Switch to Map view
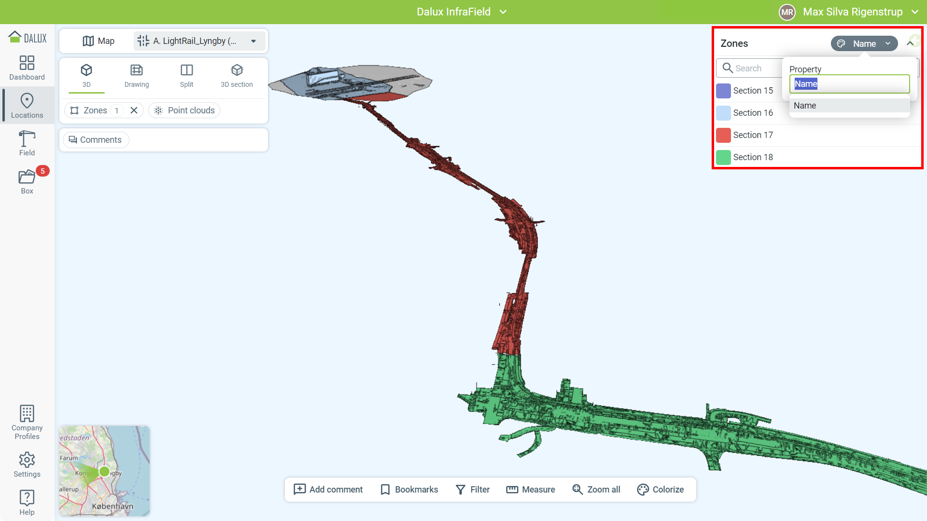927x521 pixels. 98,41
